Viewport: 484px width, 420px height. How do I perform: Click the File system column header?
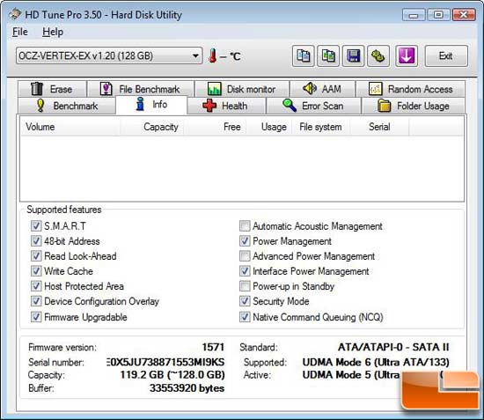tap(321, 127)
